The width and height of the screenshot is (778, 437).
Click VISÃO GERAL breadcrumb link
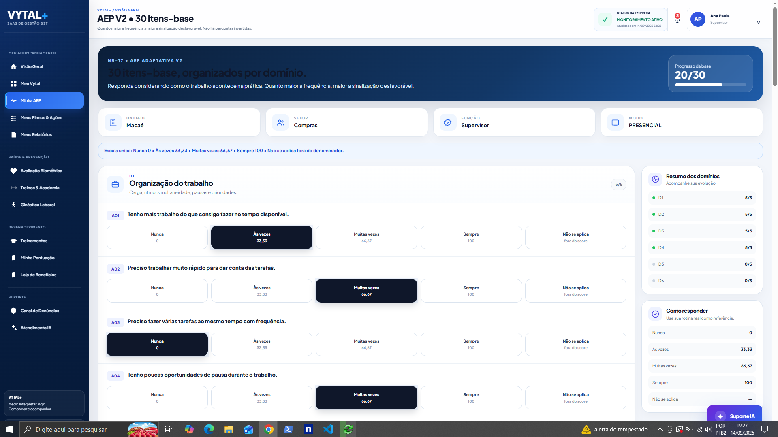tap(128, 10)
